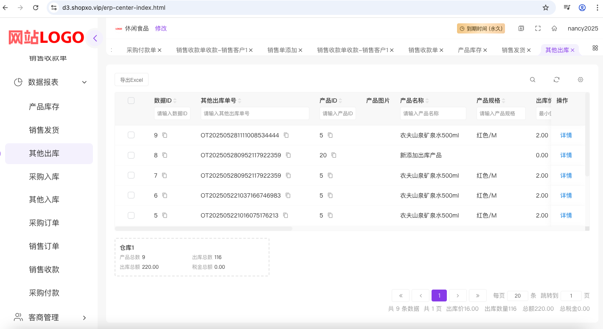Viewport: 603px width, 329px height.
Task: Close the 销售发货 tab
Action: point(529,50)
